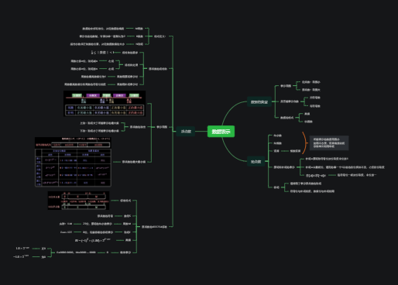The image size is (398, 285).
Task: Select the Emin 127 leaf node
Action: tap(66, 232)
